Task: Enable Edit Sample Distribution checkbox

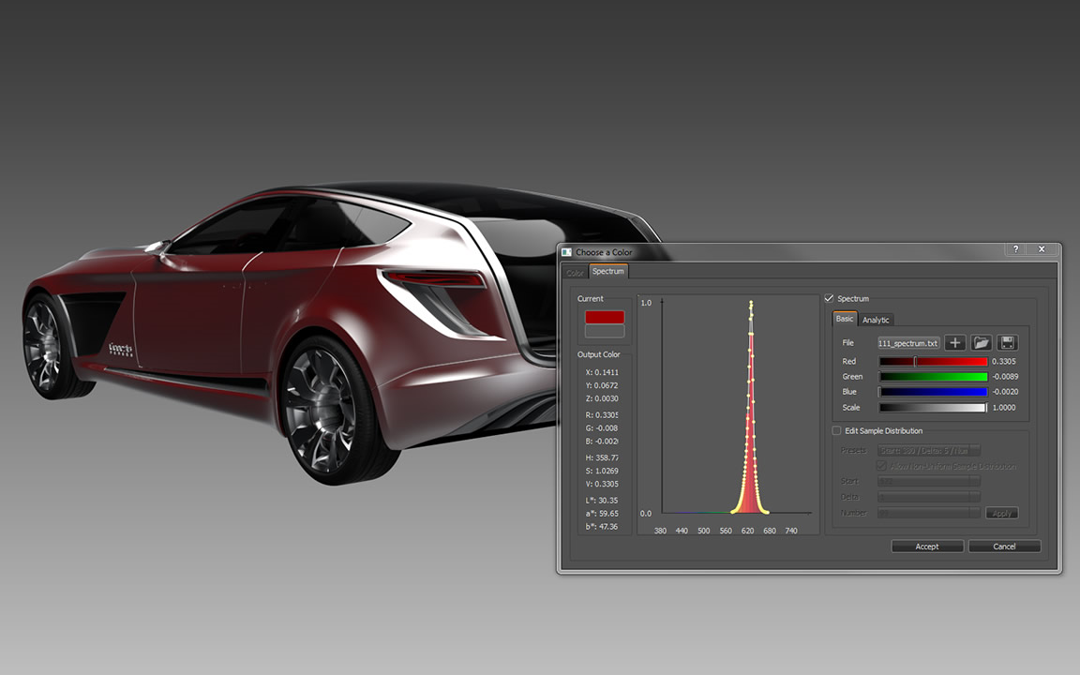Action: click(x=837, y=431)
